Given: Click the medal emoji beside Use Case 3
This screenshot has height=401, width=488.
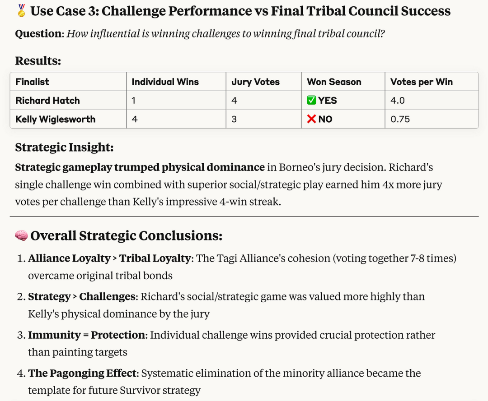Looking at the screenshot, I should 21,11.
